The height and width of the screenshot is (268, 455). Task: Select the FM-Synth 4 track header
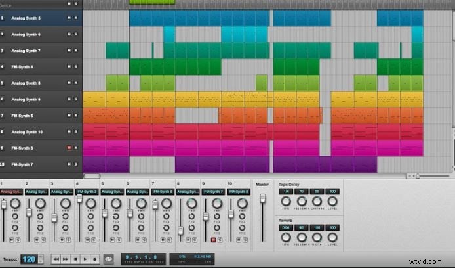pos(41,66)
